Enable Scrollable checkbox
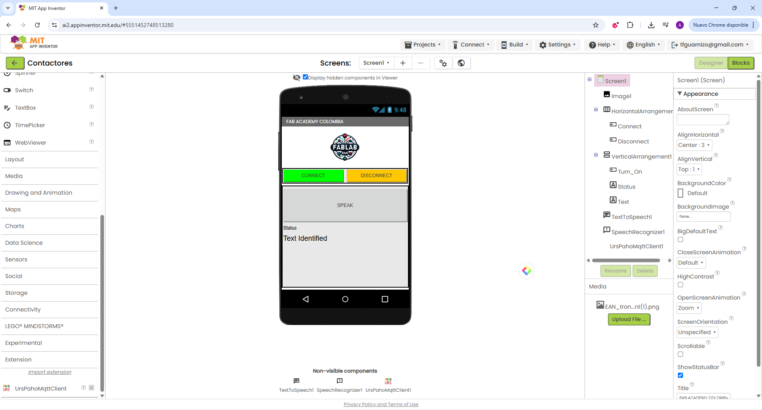The image size is (762, 410). 680,354
